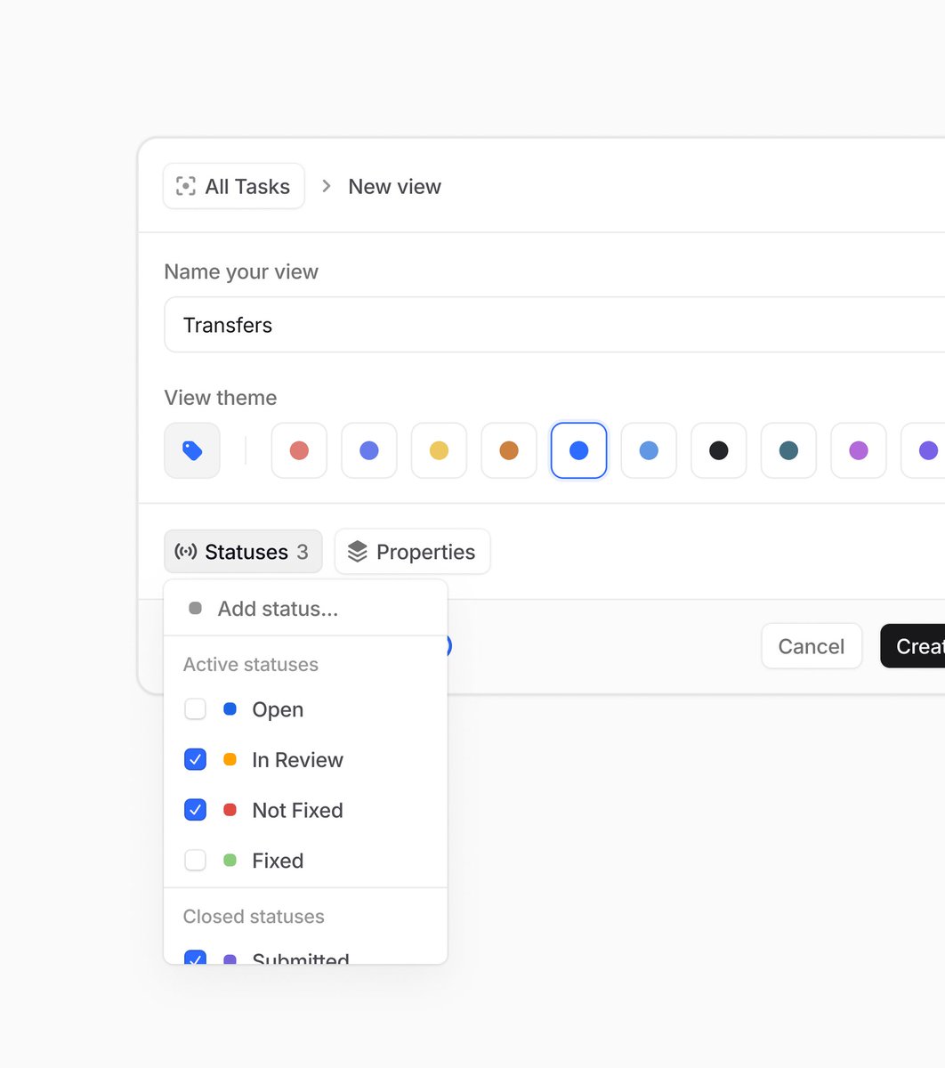945x1068 pixels.
Task: Click the Add status search field
Action: (x=305, y=609)
